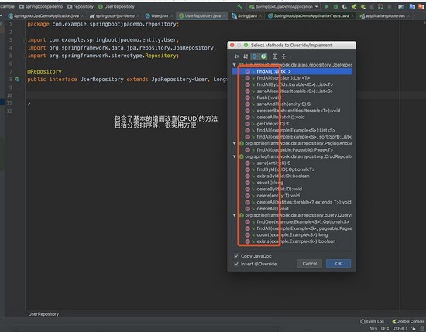The width and height of the screenshot is (426, 332).
Task: Collapse the JpaRepository methods group
Action: pos(235,65)
